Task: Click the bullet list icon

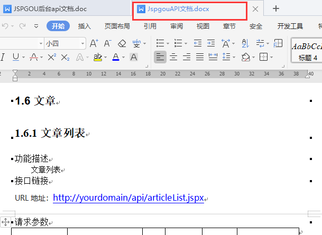Action: tap(160, 43)
